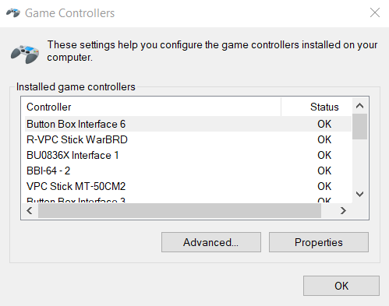389x306 pixels.
Task: Confirm with the OK button
Action: (341, 286)
